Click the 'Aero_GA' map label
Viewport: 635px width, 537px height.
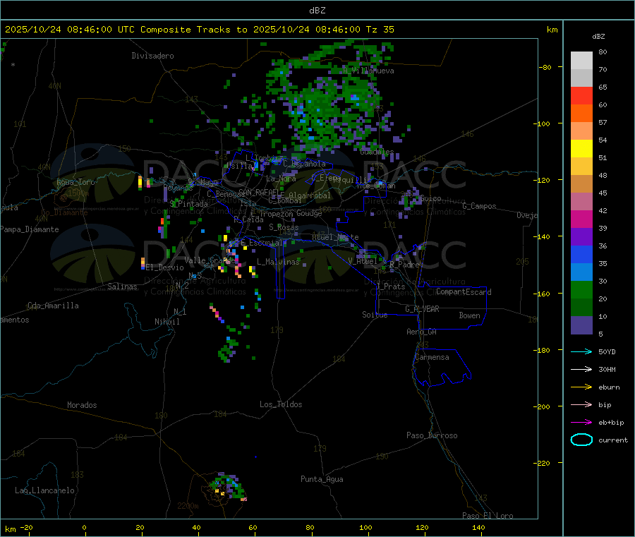tap(422, 332)
